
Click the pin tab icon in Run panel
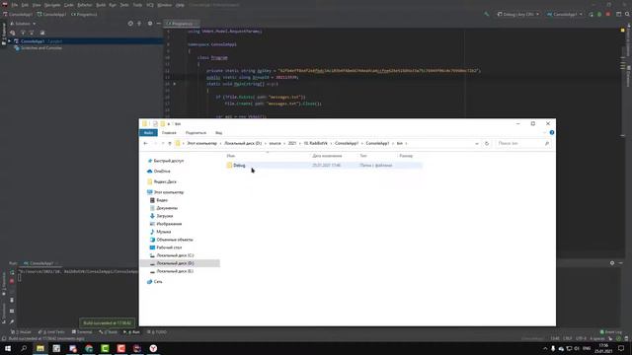(x=12, y=321)
